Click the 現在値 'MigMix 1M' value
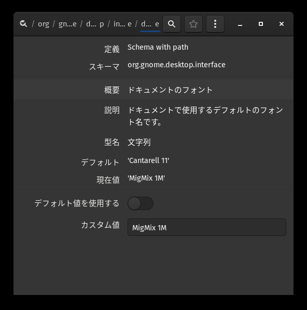This screenshot has height=310, width=307. pos(146,178)
